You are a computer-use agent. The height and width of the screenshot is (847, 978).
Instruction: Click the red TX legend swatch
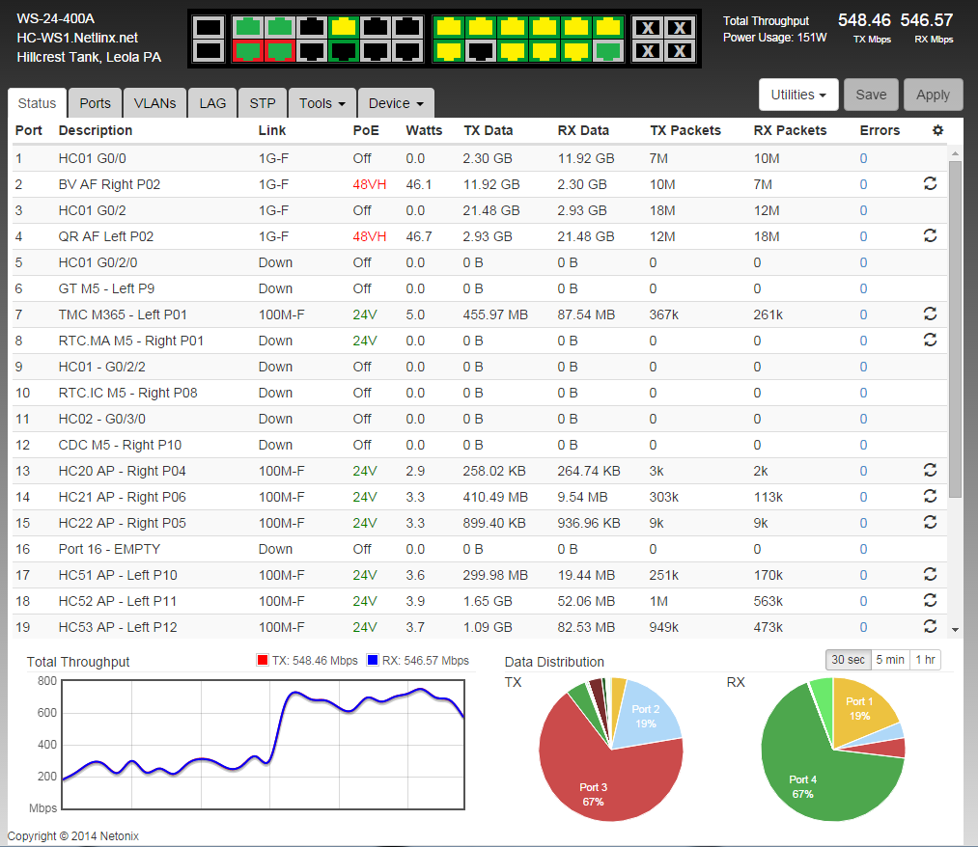(263, 660)
